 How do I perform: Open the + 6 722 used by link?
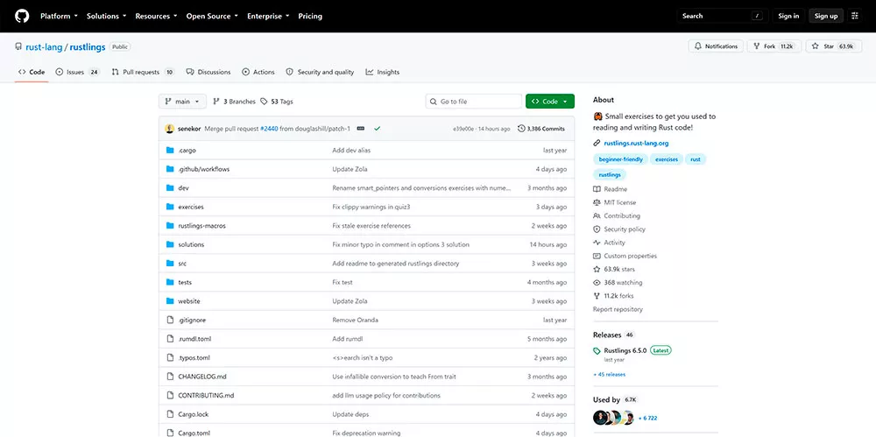[x=647, y=418]
